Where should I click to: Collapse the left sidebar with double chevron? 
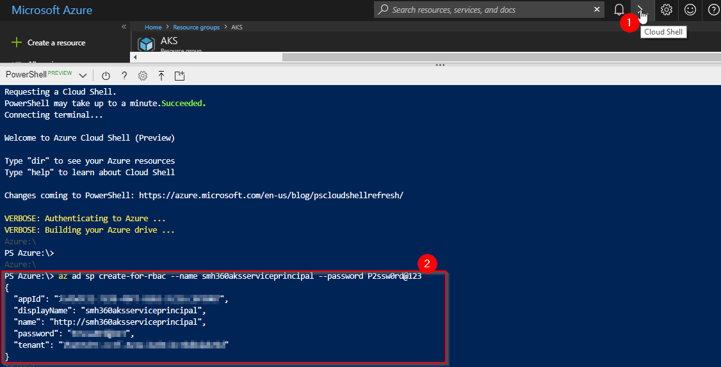(x=124, y=27)
